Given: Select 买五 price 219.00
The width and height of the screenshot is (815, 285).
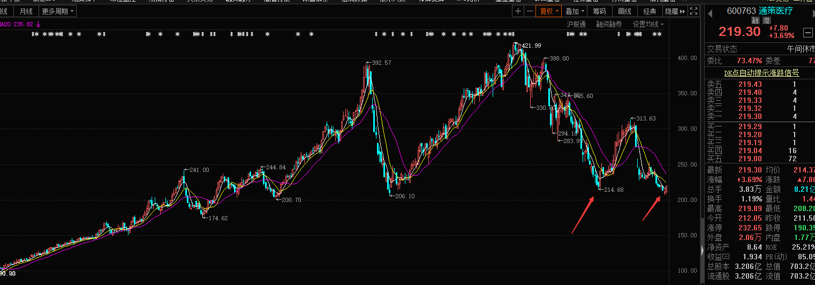Looking at the screenshot, I should [x=749, y=159].
